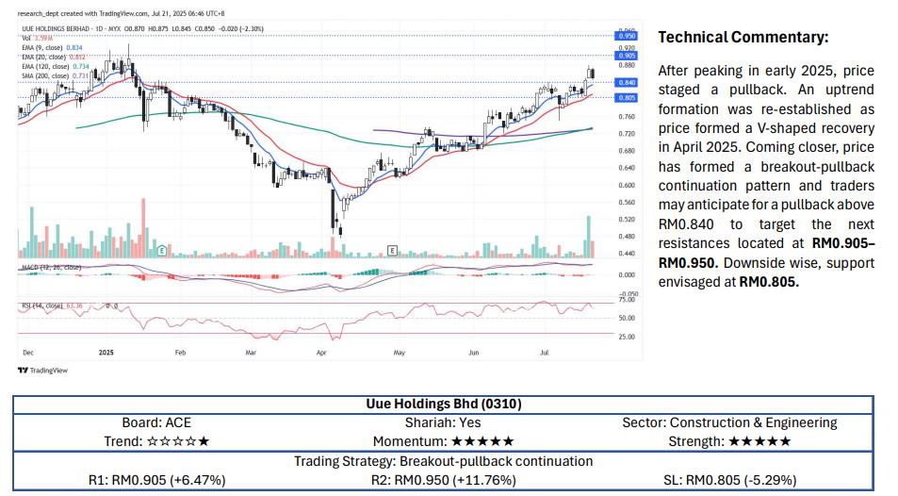The height and width of the screenshot is (496, 898).
Task: Click the 0.680 value on price axis
Action: tap(628, 151)
